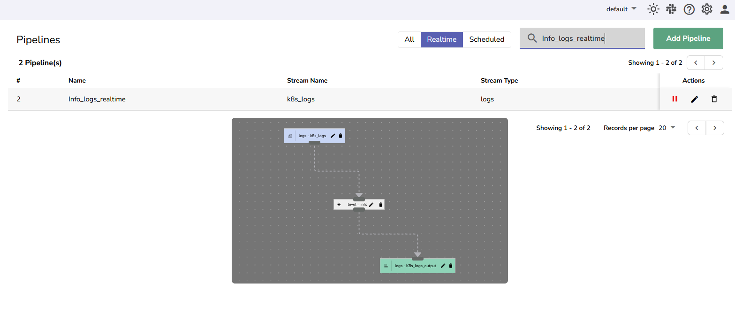
Task: Toggle the light/dark theme sun icon
Action: pyautogui.click(x=652, y=9)
